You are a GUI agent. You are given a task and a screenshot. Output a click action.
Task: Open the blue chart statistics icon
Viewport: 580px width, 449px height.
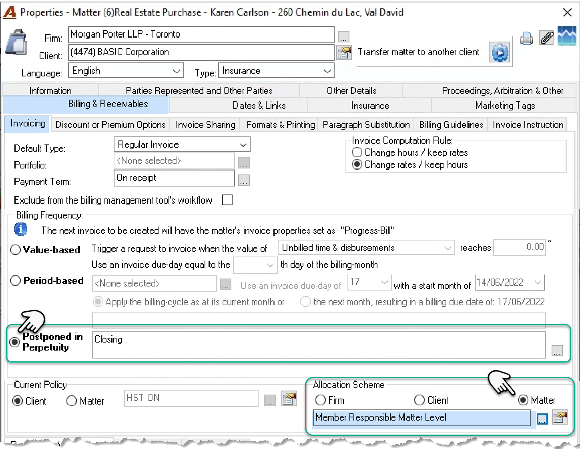[567, 36]
